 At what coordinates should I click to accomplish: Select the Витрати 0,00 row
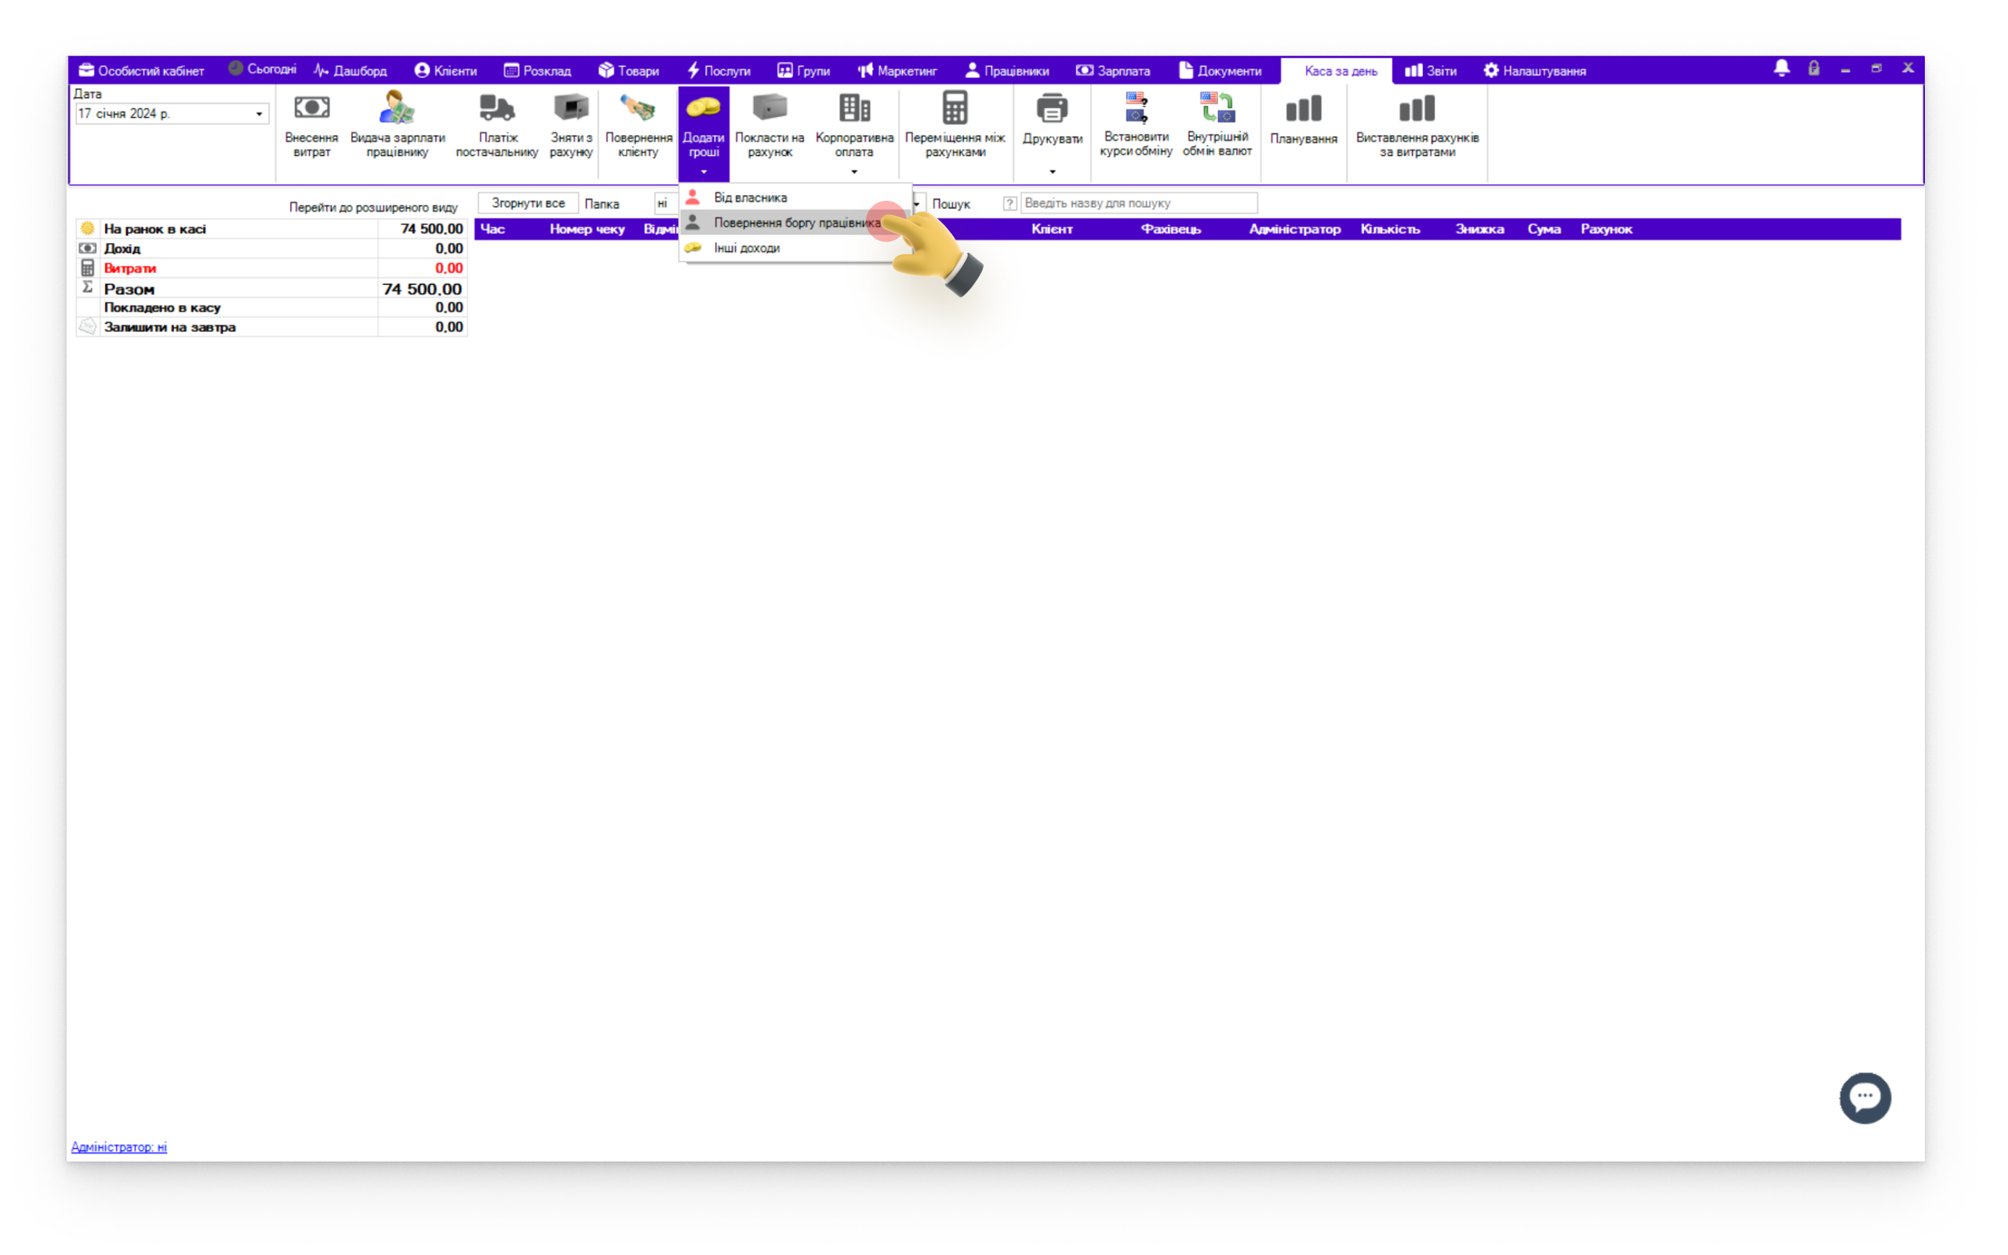[271, 268]
